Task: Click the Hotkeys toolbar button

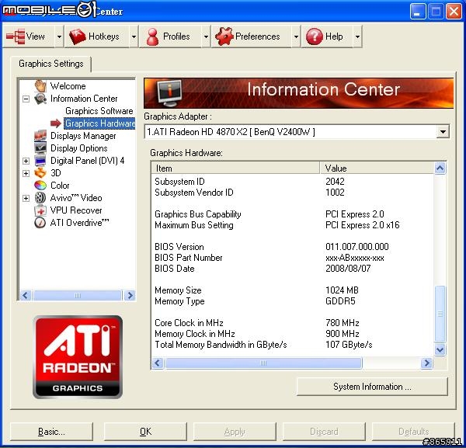Action: click(98, 36)
